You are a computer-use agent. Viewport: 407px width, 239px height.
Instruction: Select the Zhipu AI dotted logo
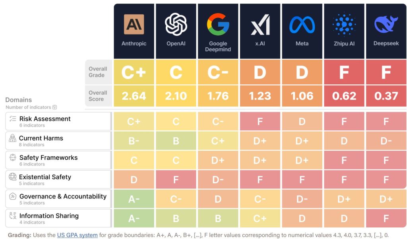tap(344, 24)
